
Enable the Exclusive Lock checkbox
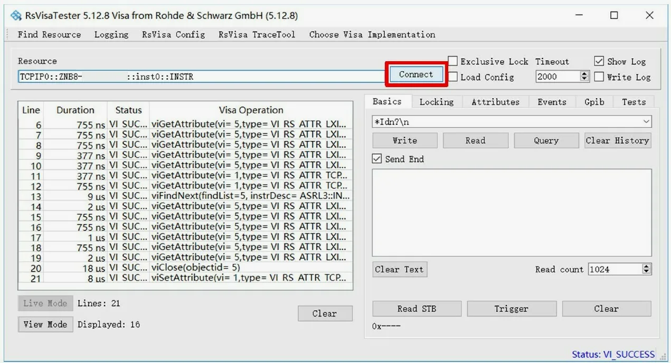[453, 61]
